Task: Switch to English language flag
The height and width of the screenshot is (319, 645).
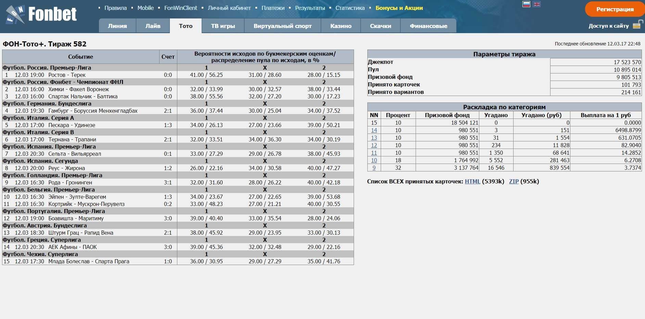Action: tap(537, 4)
